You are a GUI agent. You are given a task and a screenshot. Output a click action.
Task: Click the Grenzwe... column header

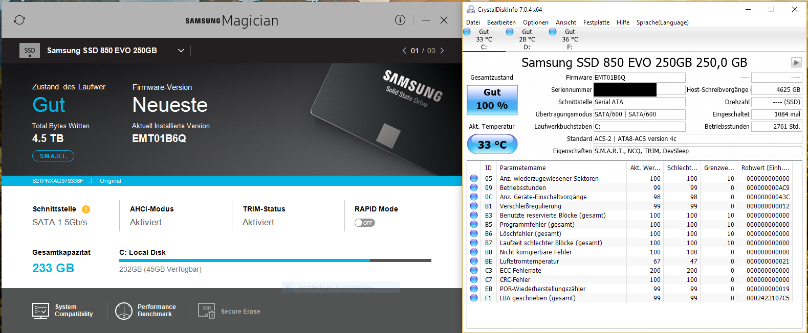[719, 168]
